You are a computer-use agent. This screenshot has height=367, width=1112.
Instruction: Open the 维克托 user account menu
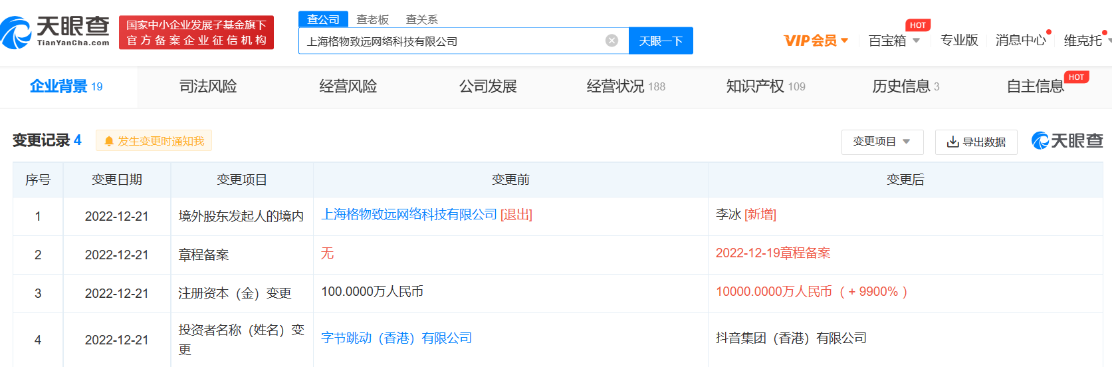1086,41
